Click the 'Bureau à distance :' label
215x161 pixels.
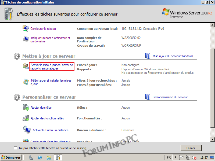pyautogui.click(x=91, y=130)
